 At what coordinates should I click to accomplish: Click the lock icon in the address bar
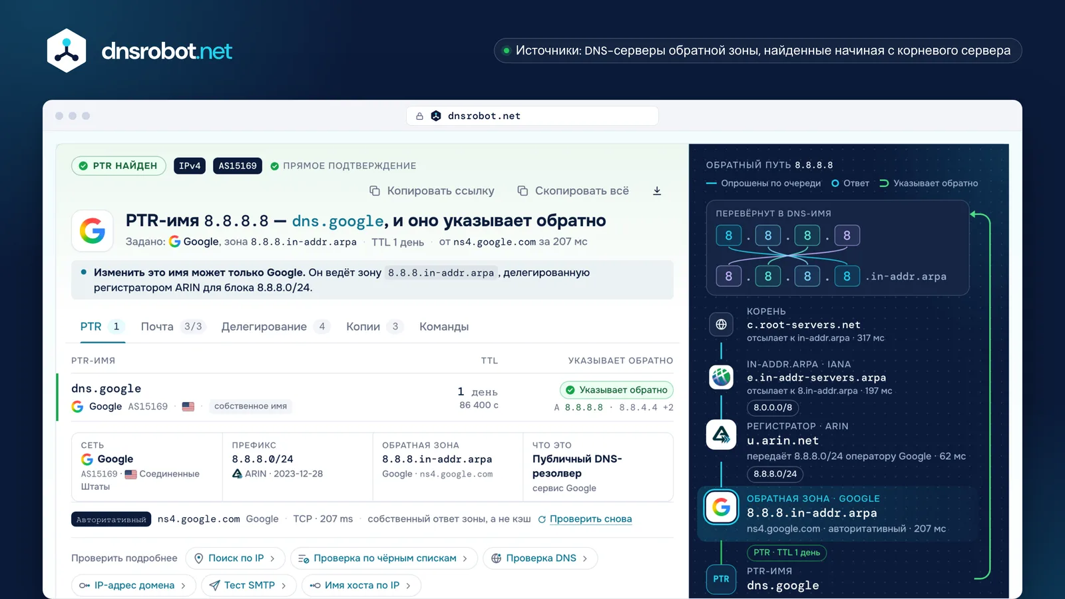click(419, 116)
